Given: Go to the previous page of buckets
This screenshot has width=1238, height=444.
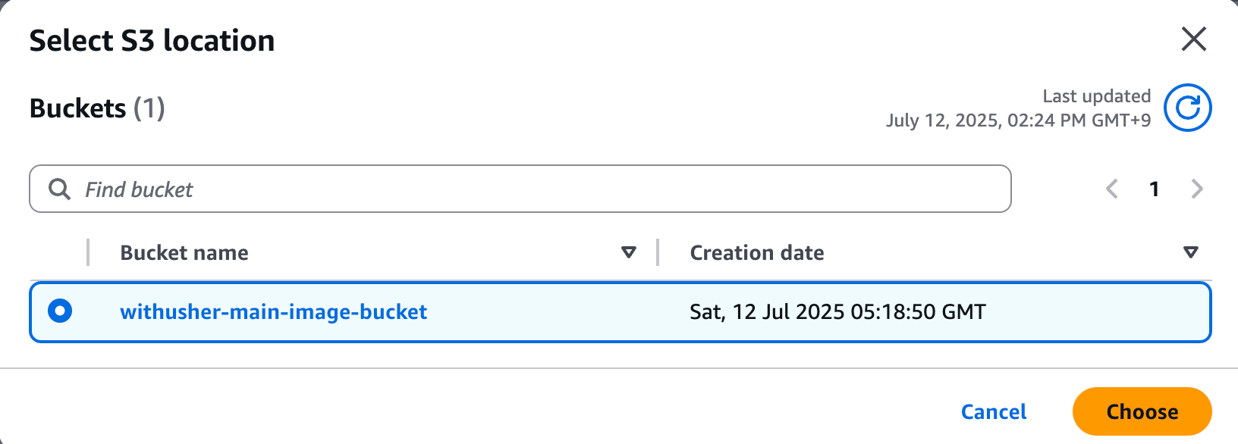Looking at the screenshot, I should click(x=1112, y=189).
